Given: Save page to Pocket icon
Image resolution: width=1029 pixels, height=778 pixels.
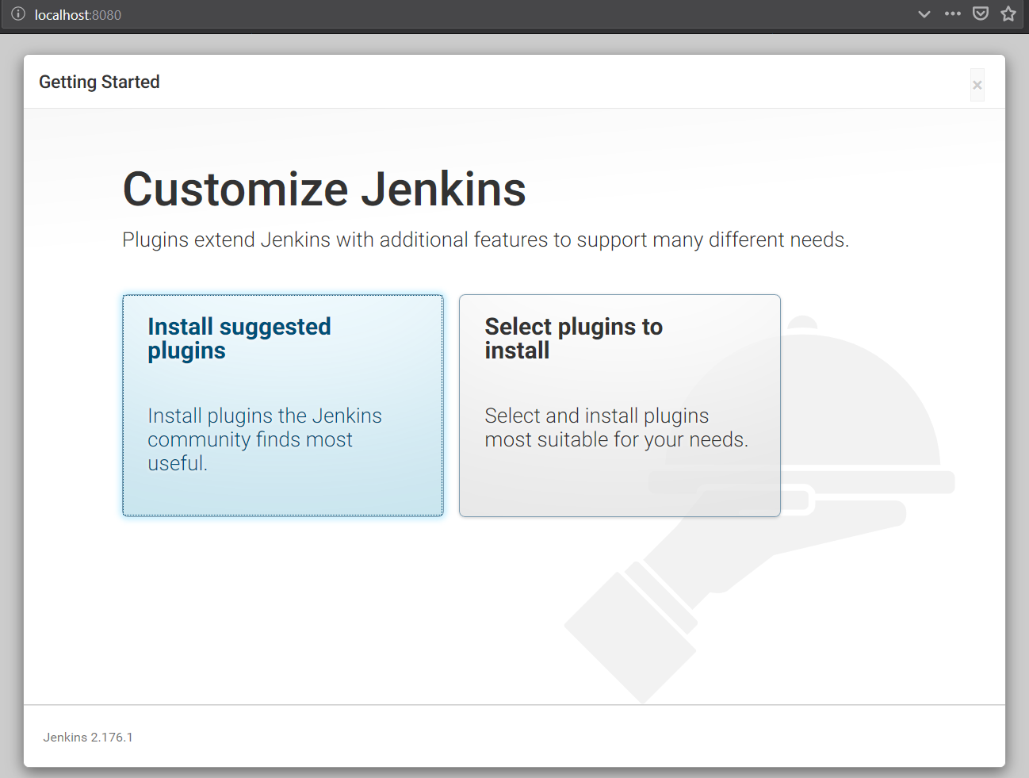Looking at the screenshot, I should click(981, 13).
